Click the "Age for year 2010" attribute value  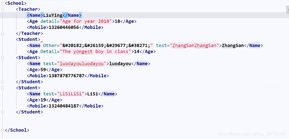(86, 21)
